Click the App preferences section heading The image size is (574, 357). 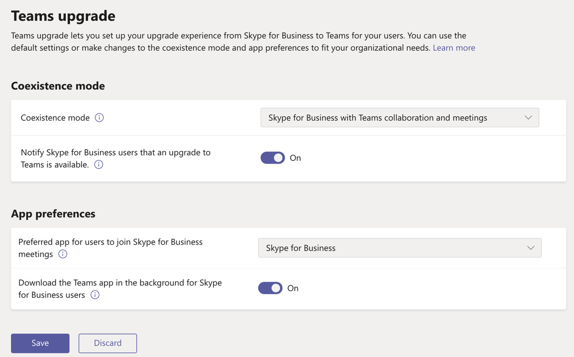pyautogui.click(x=53, y=214)
